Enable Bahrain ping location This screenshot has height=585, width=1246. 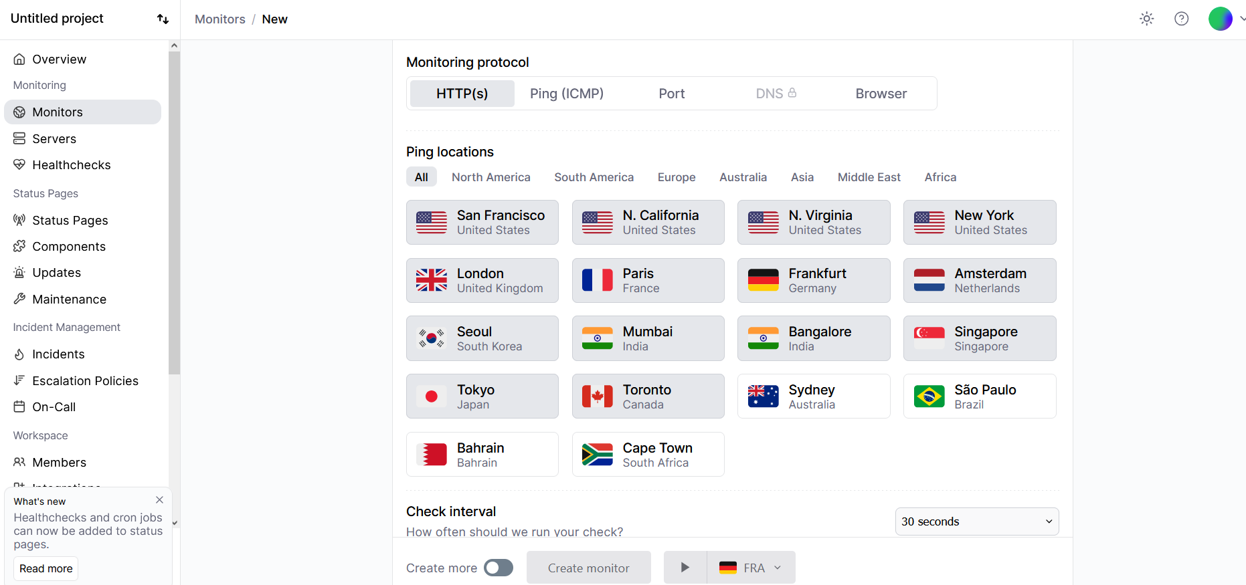tap(482, 454)
